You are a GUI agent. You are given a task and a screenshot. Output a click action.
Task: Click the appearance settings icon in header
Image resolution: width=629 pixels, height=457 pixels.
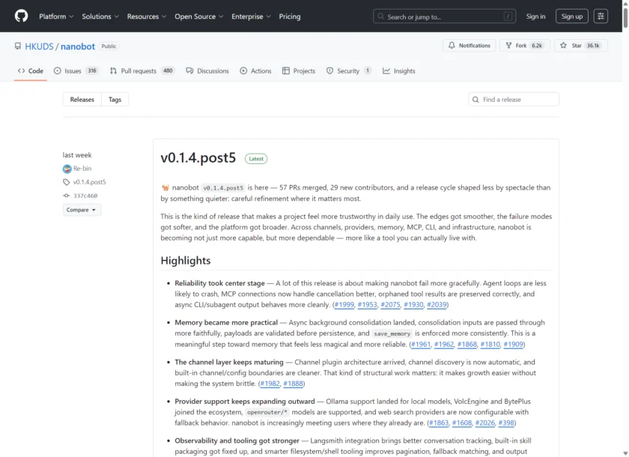(x=601, y=16)
